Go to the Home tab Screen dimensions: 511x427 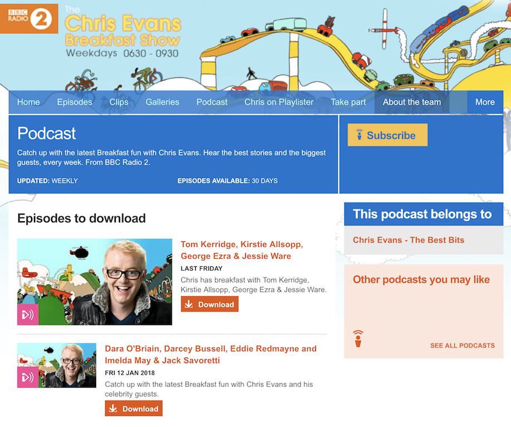tap(28, 102)
